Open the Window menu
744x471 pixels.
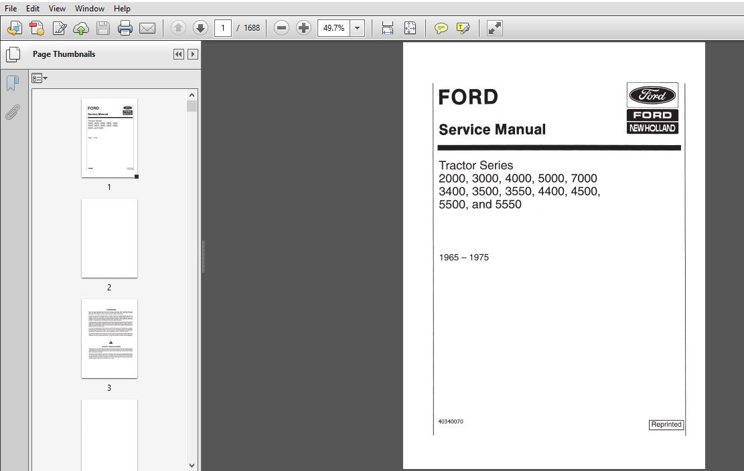tap(90, 9)
